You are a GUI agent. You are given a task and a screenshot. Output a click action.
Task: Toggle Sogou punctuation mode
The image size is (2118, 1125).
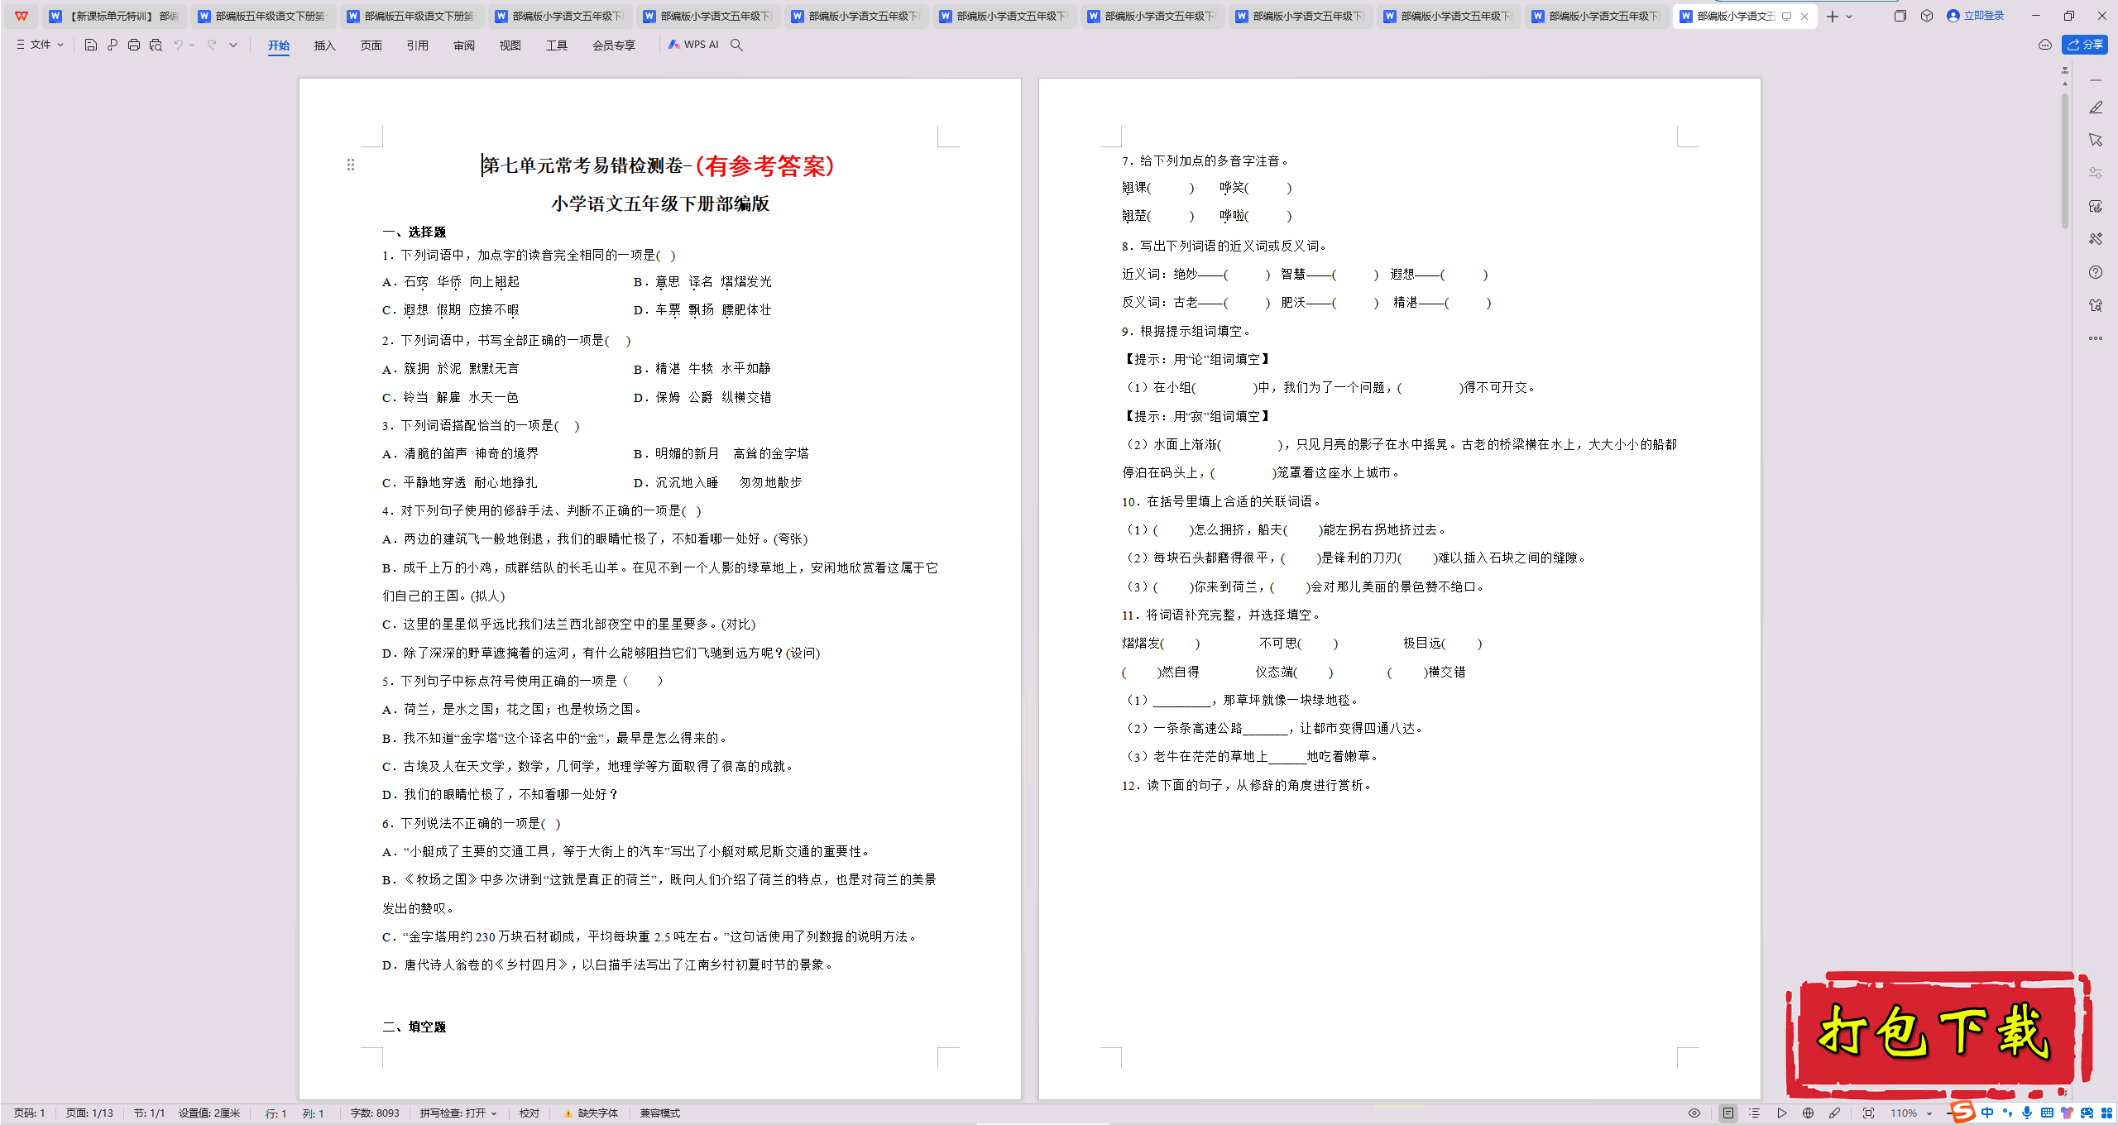click(2007, 1113)
